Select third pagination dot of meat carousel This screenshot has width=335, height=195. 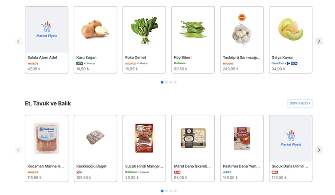click(x=171, y=191)
